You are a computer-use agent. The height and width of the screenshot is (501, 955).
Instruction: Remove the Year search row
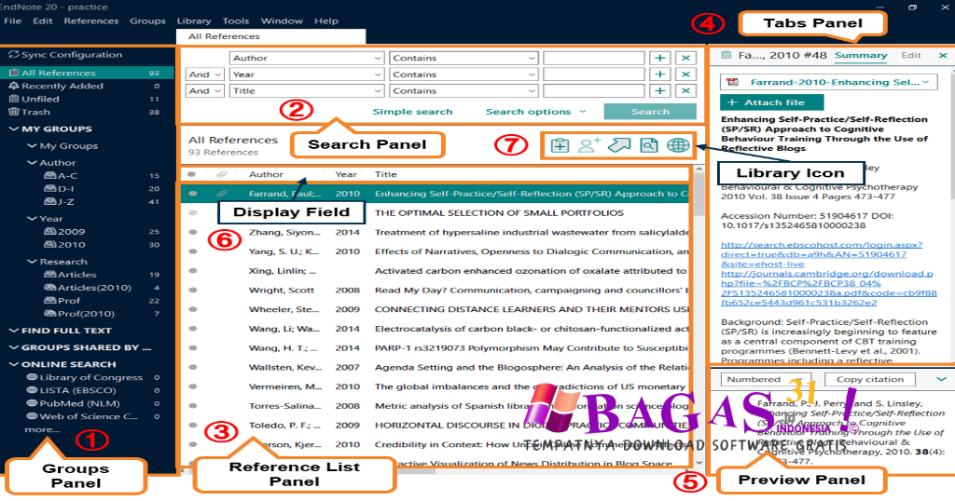[x=685, y=74]
